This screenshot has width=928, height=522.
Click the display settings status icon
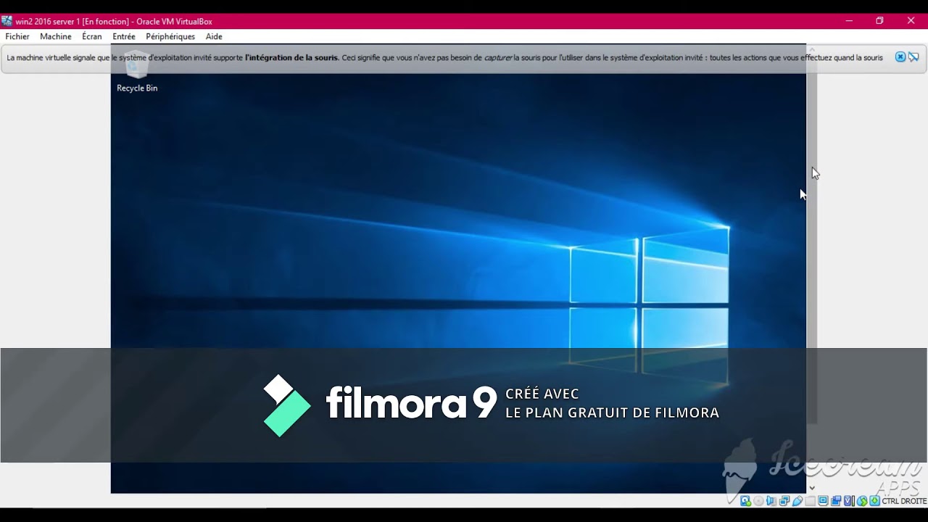pyautogui.click(x=824, y=501)
